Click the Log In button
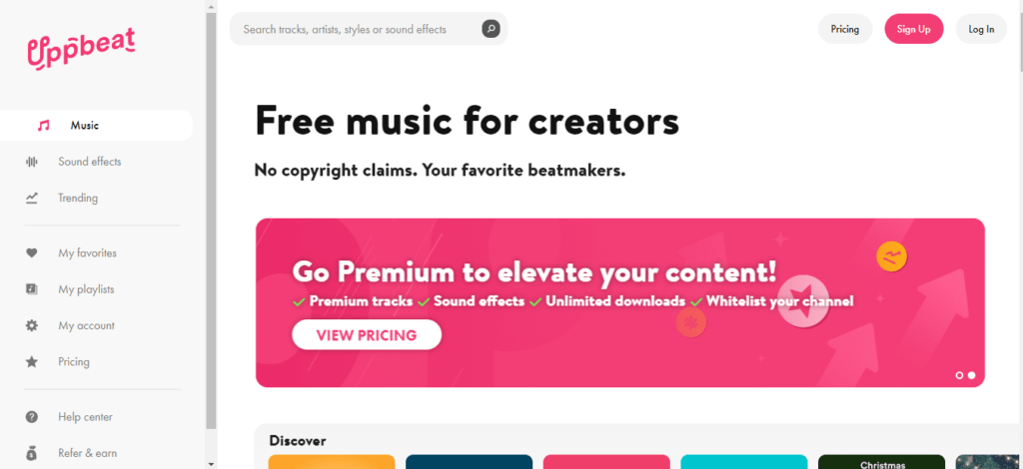Image resolution: width=1023 pixels, height=469 pixels. click(981, 29)
